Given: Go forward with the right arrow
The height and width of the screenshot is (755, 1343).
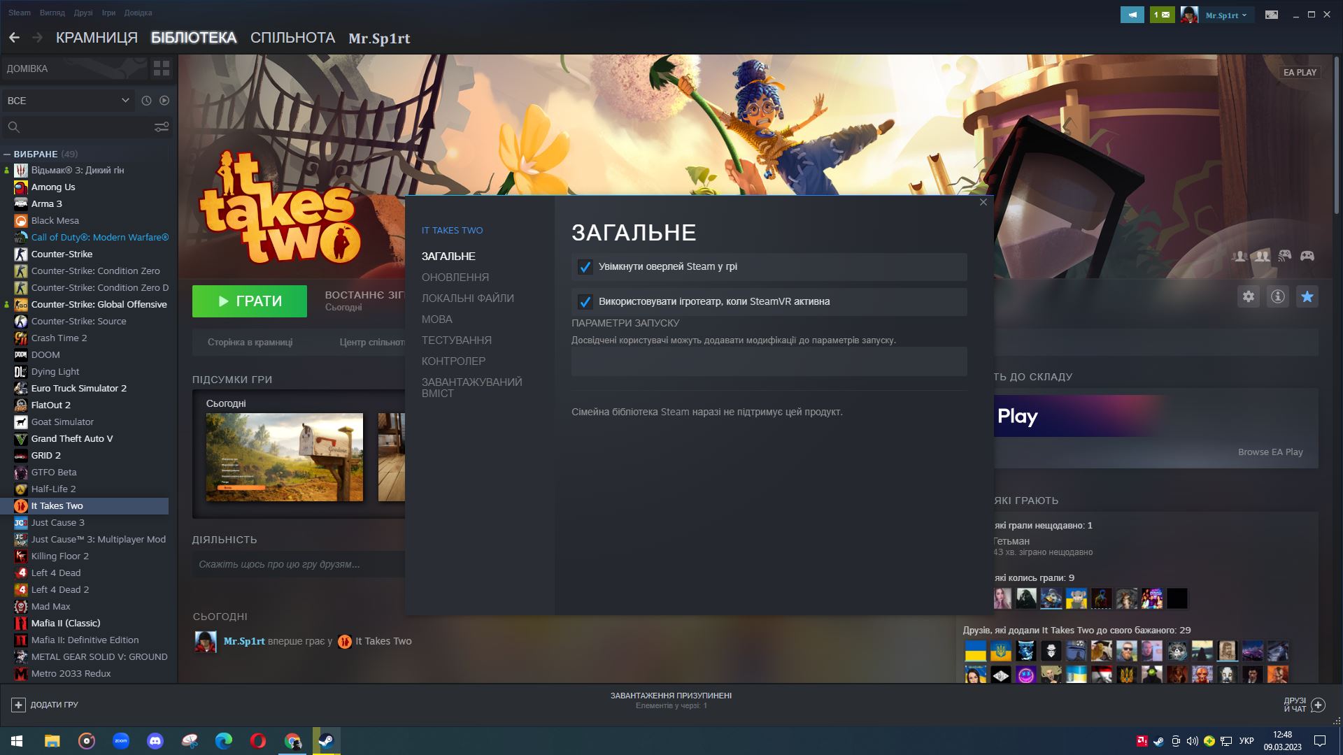Looking at the screenshot, I should click(x=38, y=38).
